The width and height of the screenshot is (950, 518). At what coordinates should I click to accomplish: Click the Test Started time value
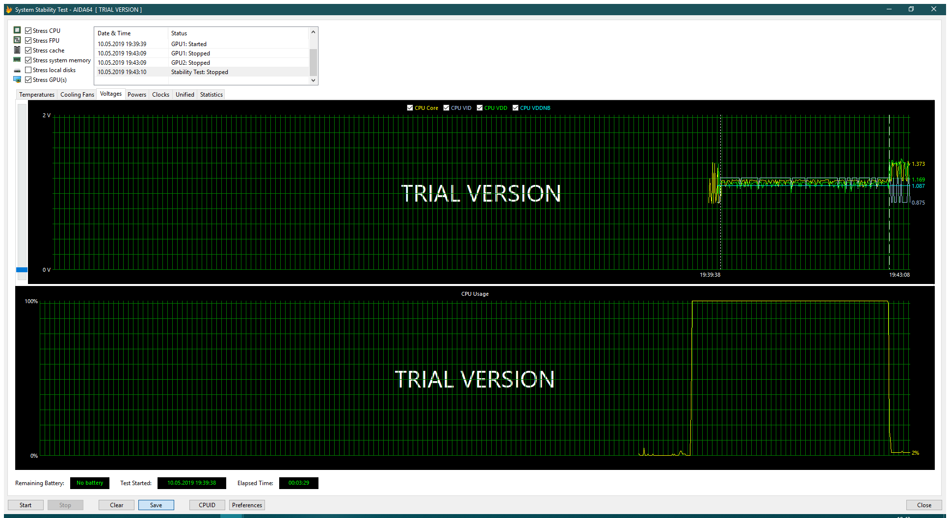[x=192, y=483]
